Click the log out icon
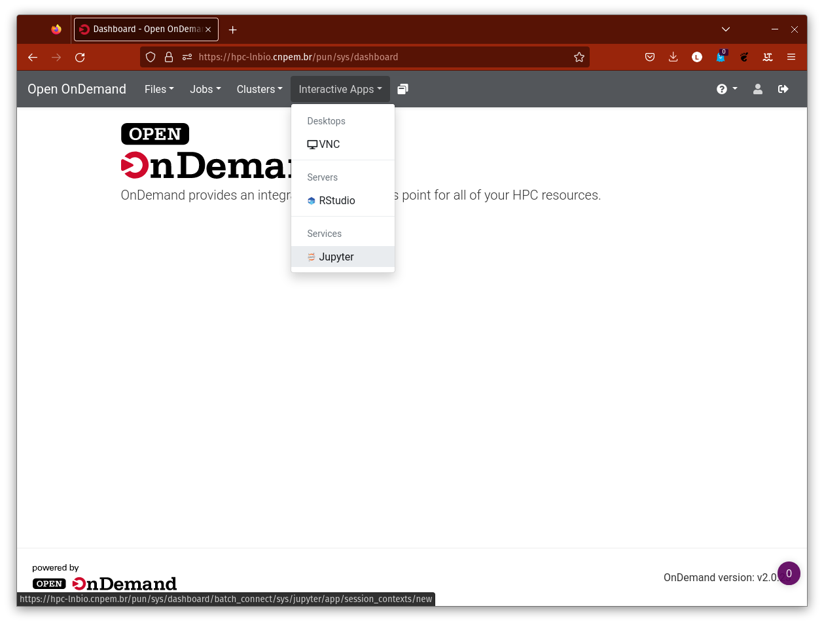 [x=783, y=89]
